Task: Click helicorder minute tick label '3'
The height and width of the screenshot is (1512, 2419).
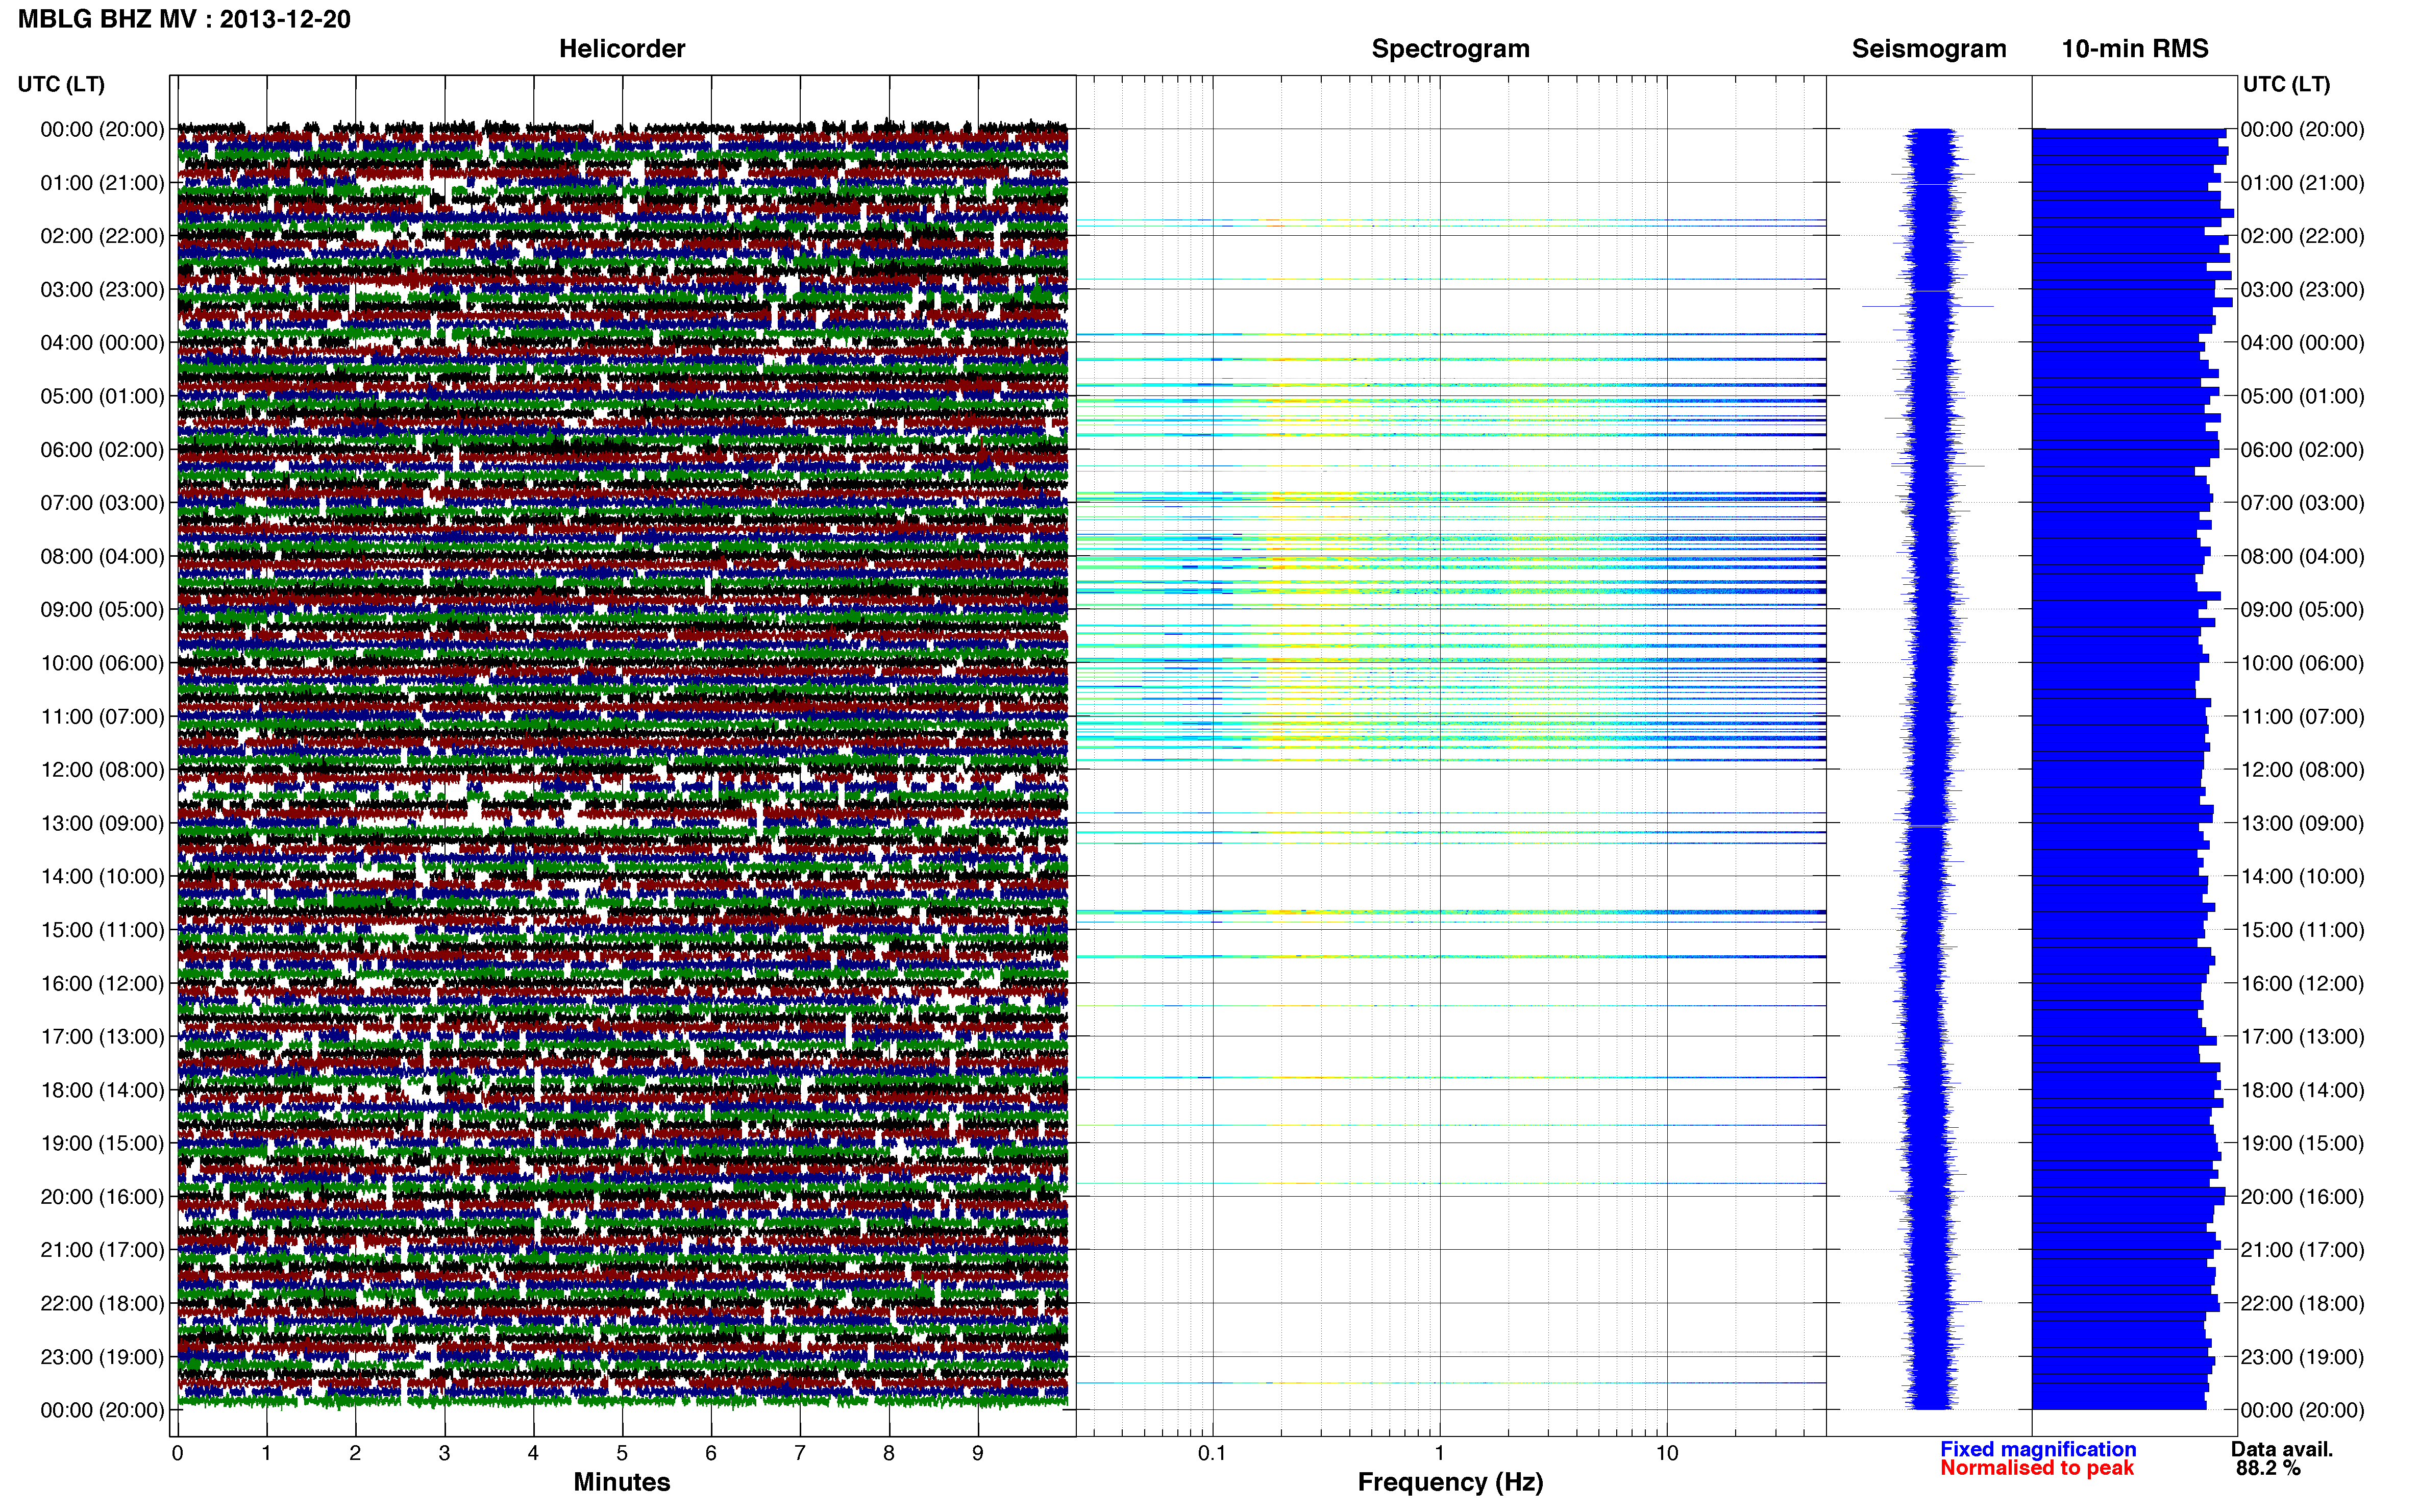Action: (x=444, y=1453)
